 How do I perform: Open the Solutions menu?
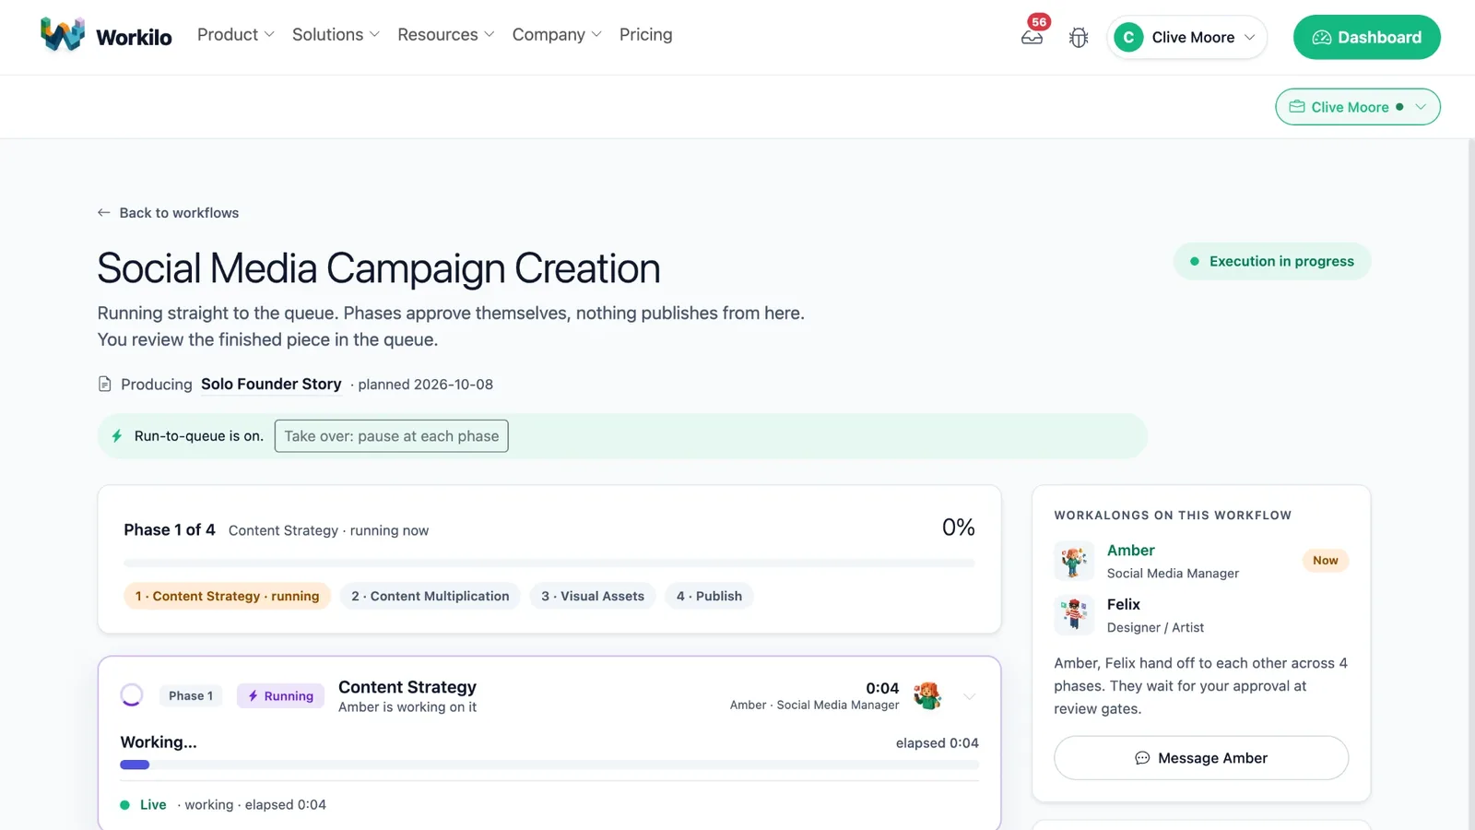click(x=336, y=35)
